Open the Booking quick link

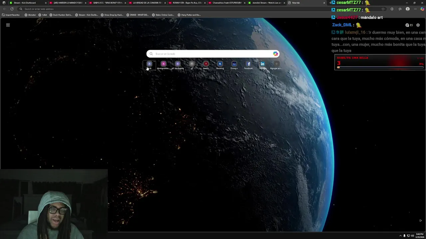(x=220, y=65)
